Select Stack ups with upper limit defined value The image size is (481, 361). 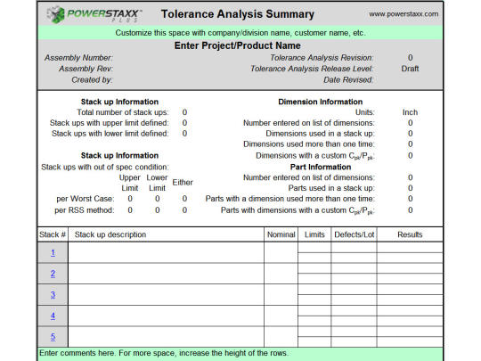(x=184, y=123)
